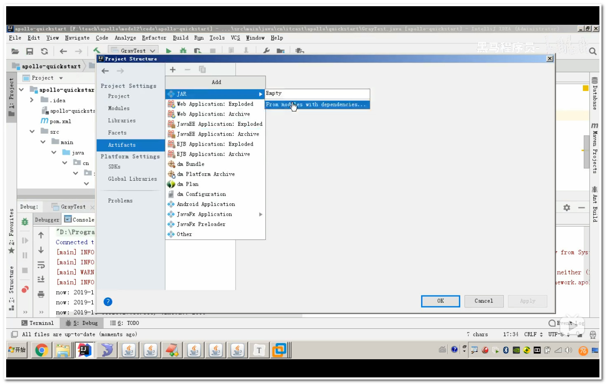The height and width of the screenshot is (384, 606).
Task: Click the Windows Start button
Action: pyautogui.click(x=17, y=350)
